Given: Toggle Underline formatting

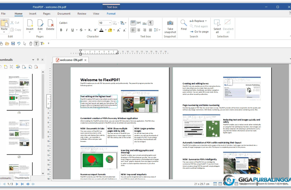Looking at the screenshot, I should 73,30.
